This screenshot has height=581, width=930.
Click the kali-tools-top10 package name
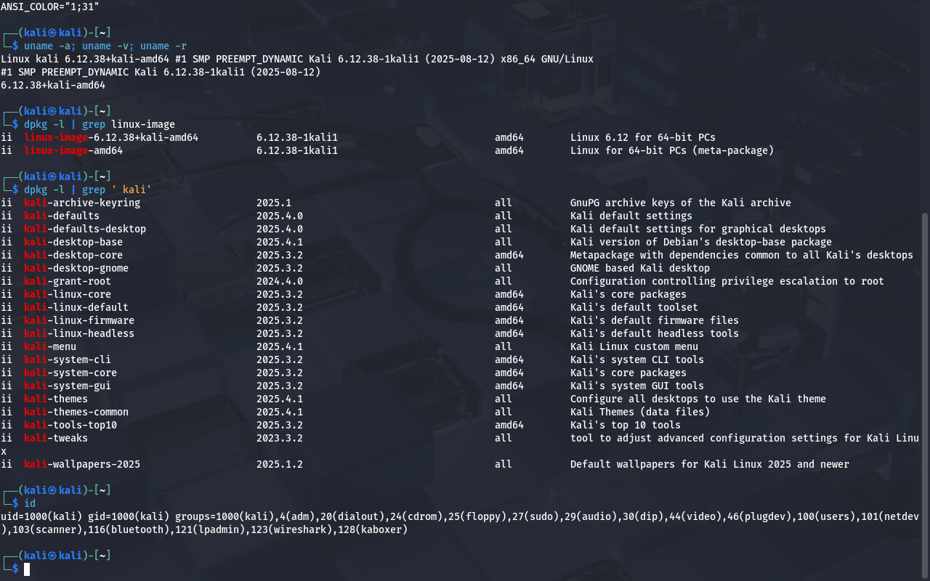[x=70, y=425]
